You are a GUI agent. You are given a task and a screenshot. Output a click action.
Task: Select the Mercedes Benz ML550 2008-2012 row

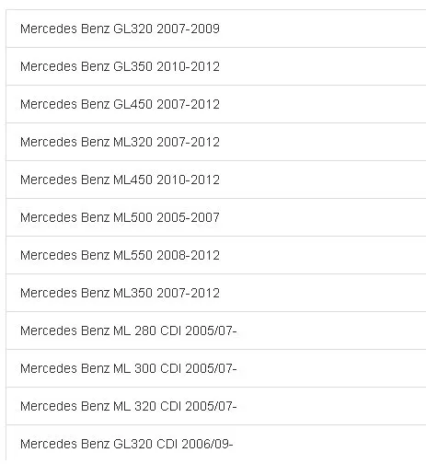pyautogui.click(x=216, y=255)
